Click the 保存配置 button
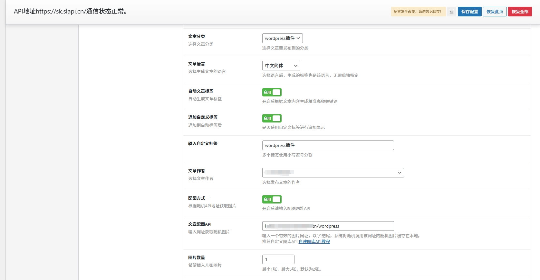This screenshot has width=540, height=280. 469,12
